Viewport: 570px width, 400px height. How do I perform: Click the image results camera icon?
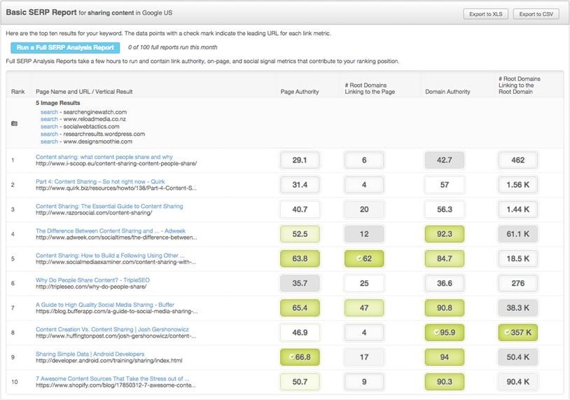point(14,123)
